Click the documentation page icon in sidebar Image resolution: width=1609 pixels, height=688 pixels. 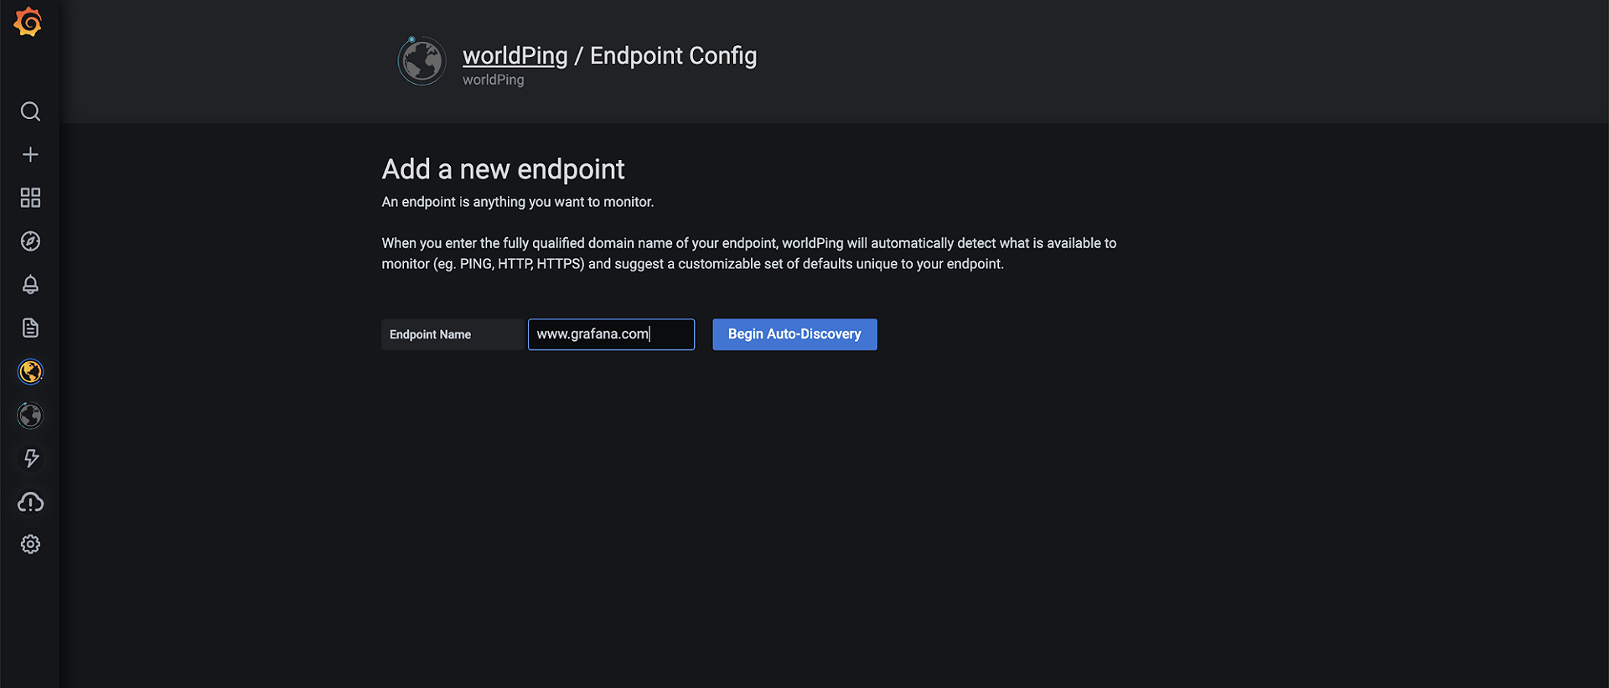pos(30,328)
